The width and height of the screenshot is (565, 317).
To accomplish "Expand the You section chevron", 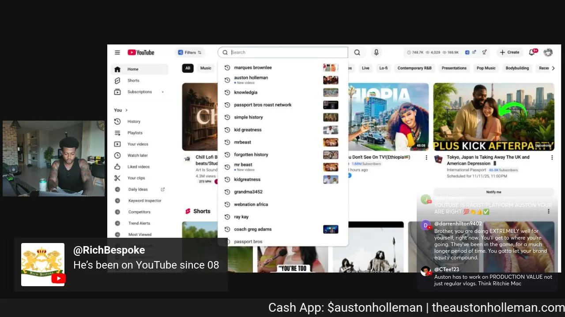I will (126, 110).
